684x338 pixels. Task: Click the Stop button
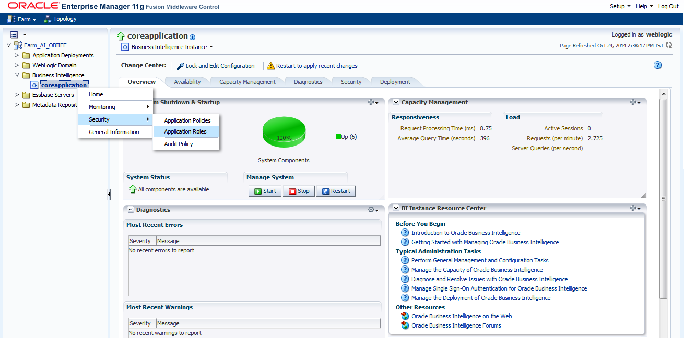[299, 191]
